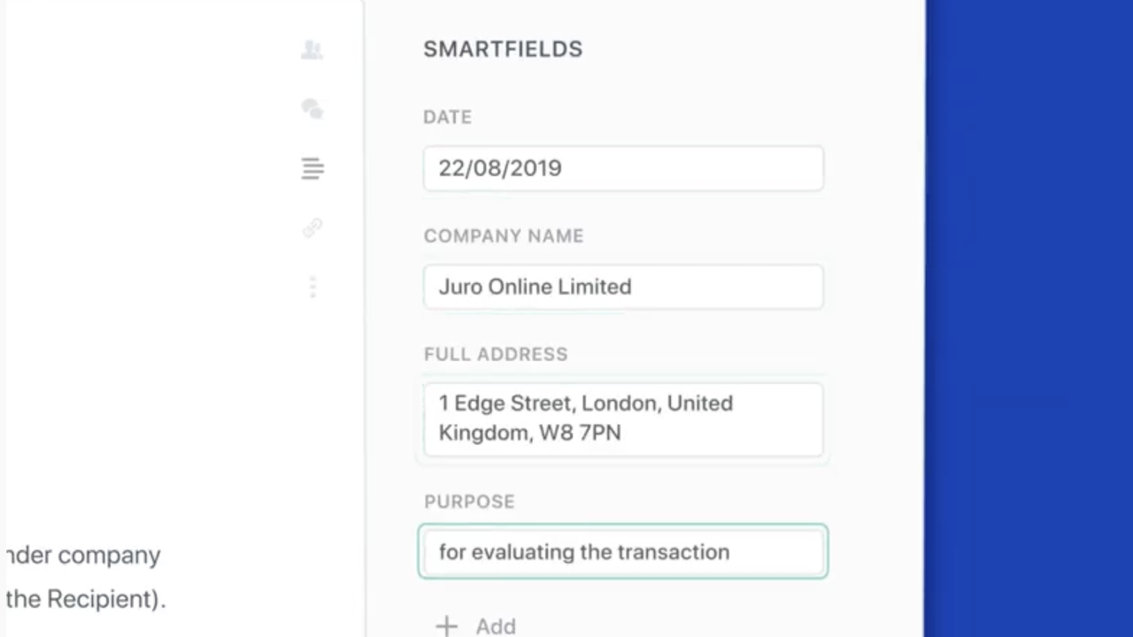Click the blue panel on the right edge
Screen dimensions: 1133x637
pos(1027,318)
